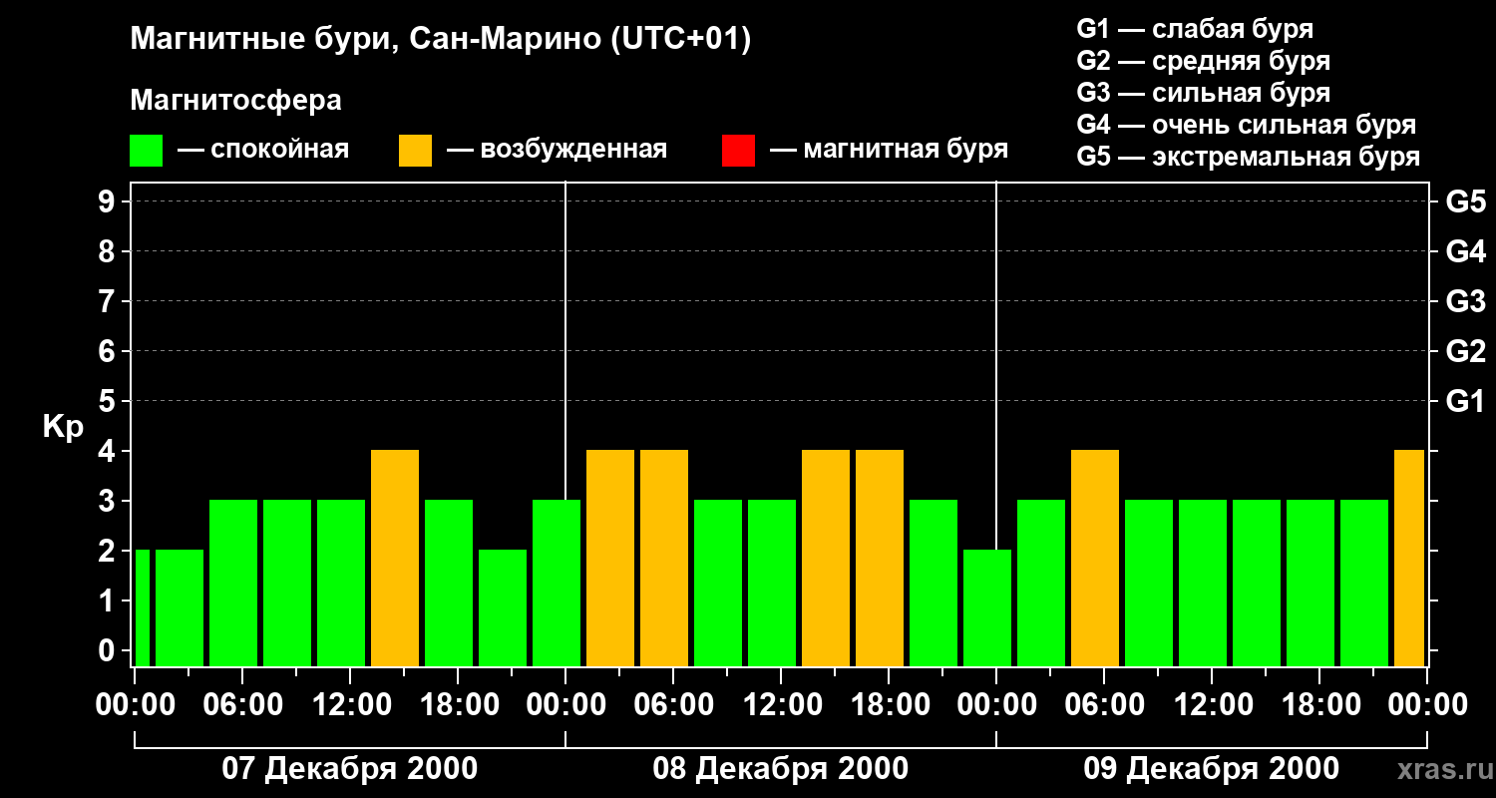
Task: Click the '07 Декабря 2000' date label
Action: 349,769
